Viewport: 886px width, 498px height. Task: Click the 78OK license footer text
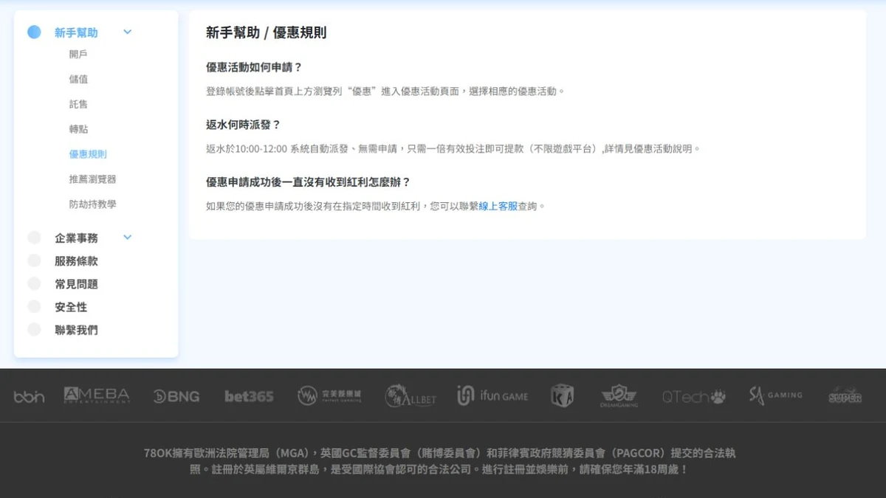[x=439, y=461]
